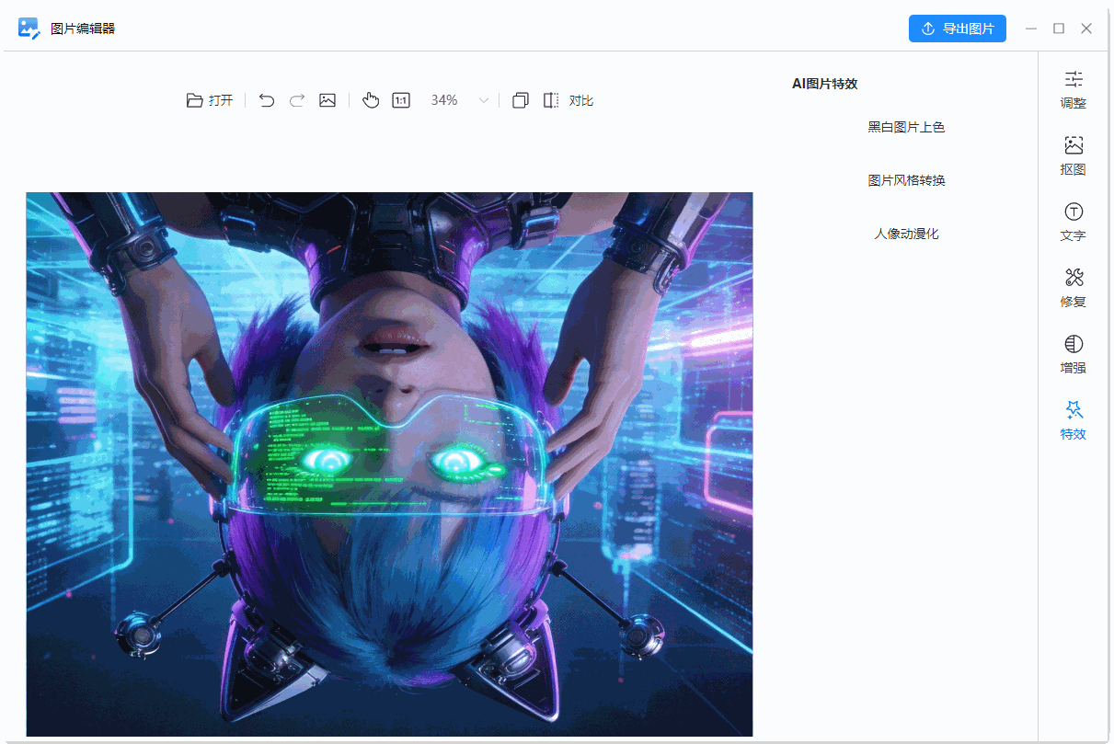Open the 修复 repair panel
This screenshot has height=744, width=1114.
(x=1074, y=288)
